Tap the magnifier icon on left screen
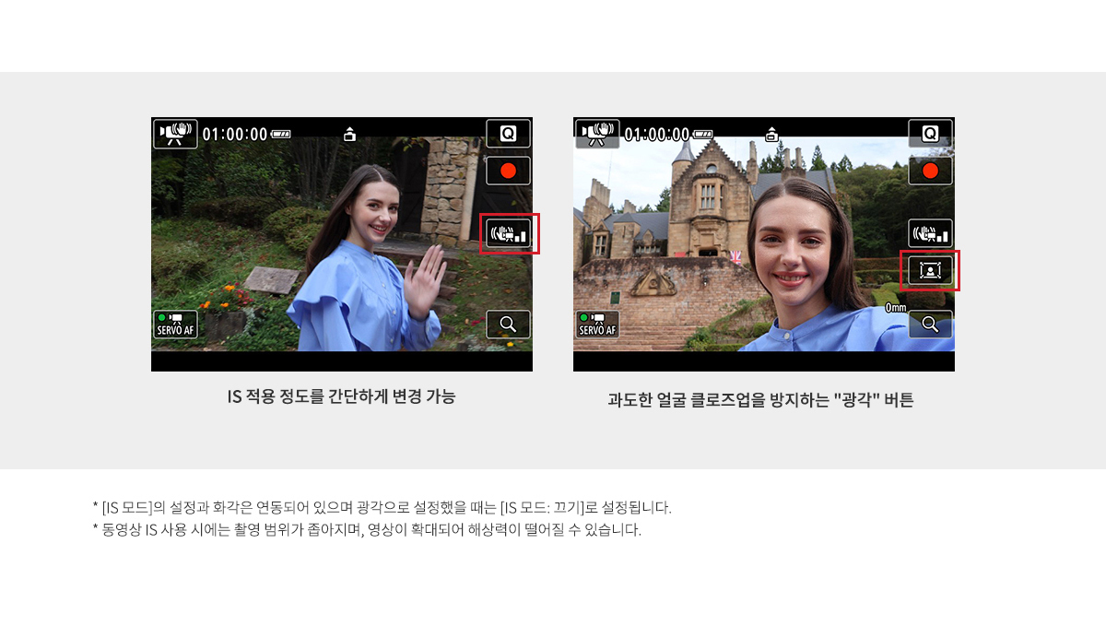The width and height of the screenshot is (1106, 638). pyautogui.click(x=508, y=324)
